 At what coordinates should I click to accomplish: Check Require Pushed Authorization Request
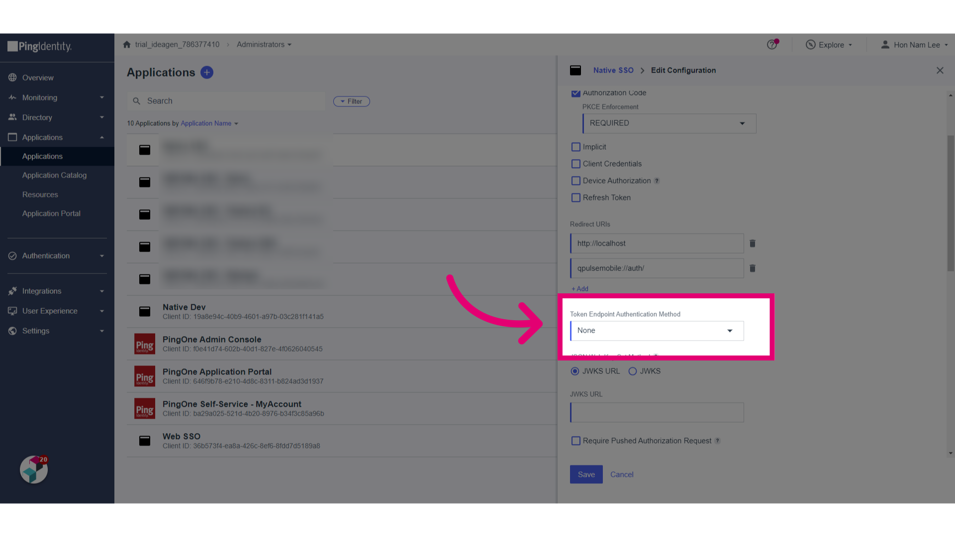[x=576, y=441]
